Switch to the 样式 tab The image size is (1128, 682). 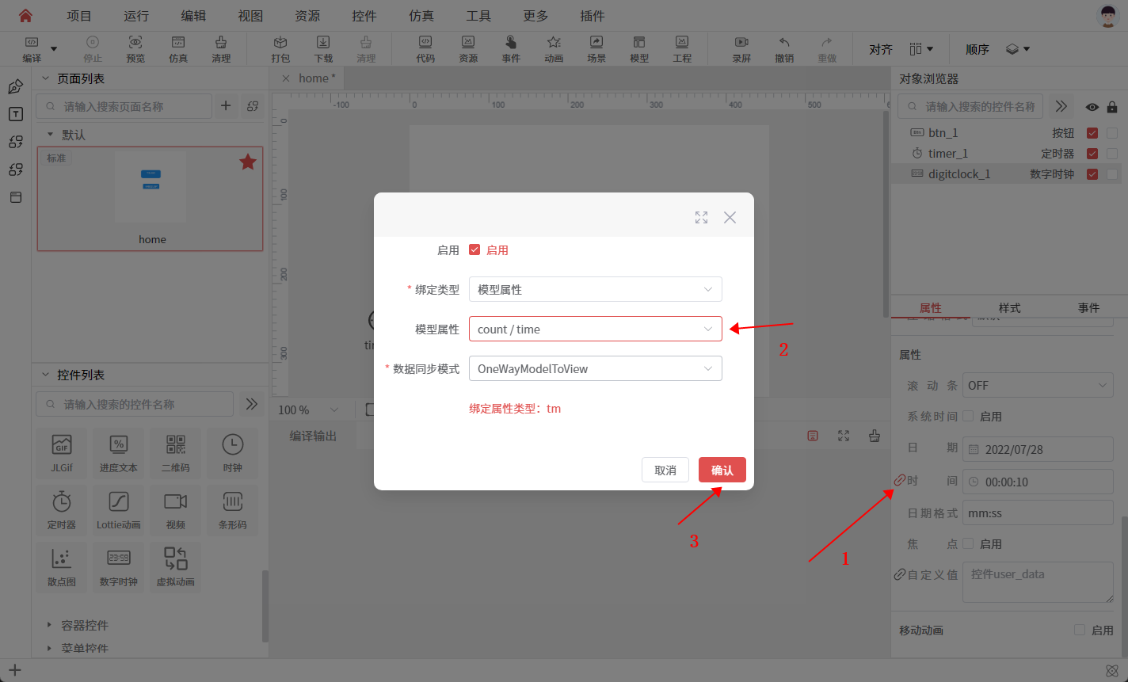pyautogui.click(x=1009, y=307)
